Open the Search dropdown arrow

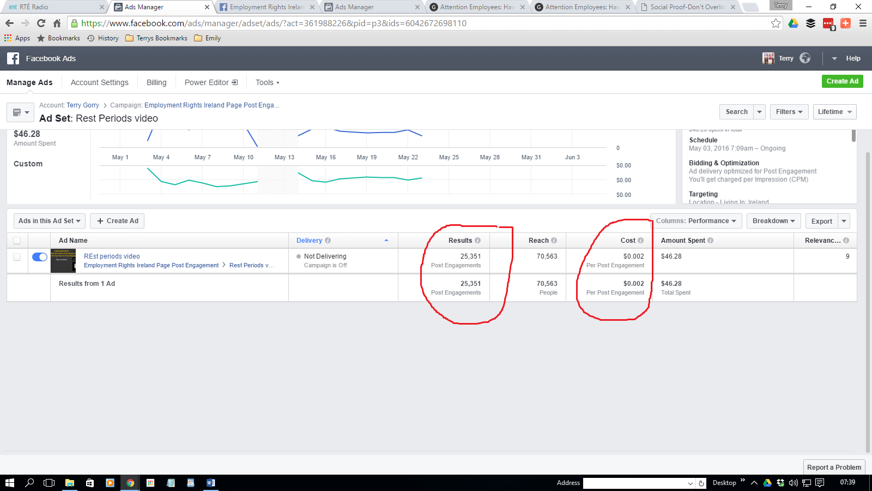pyautogui.click(x=759, y=112)
